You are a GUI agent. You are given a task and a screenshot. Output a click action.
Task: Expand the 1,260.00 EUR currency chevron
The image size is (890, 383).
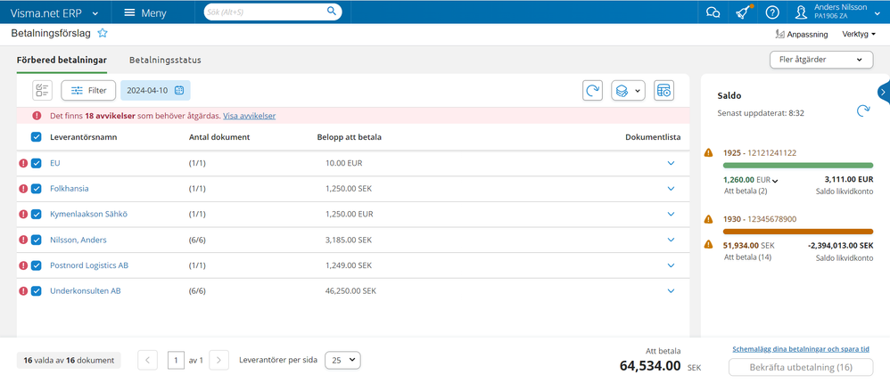point(775,181)
